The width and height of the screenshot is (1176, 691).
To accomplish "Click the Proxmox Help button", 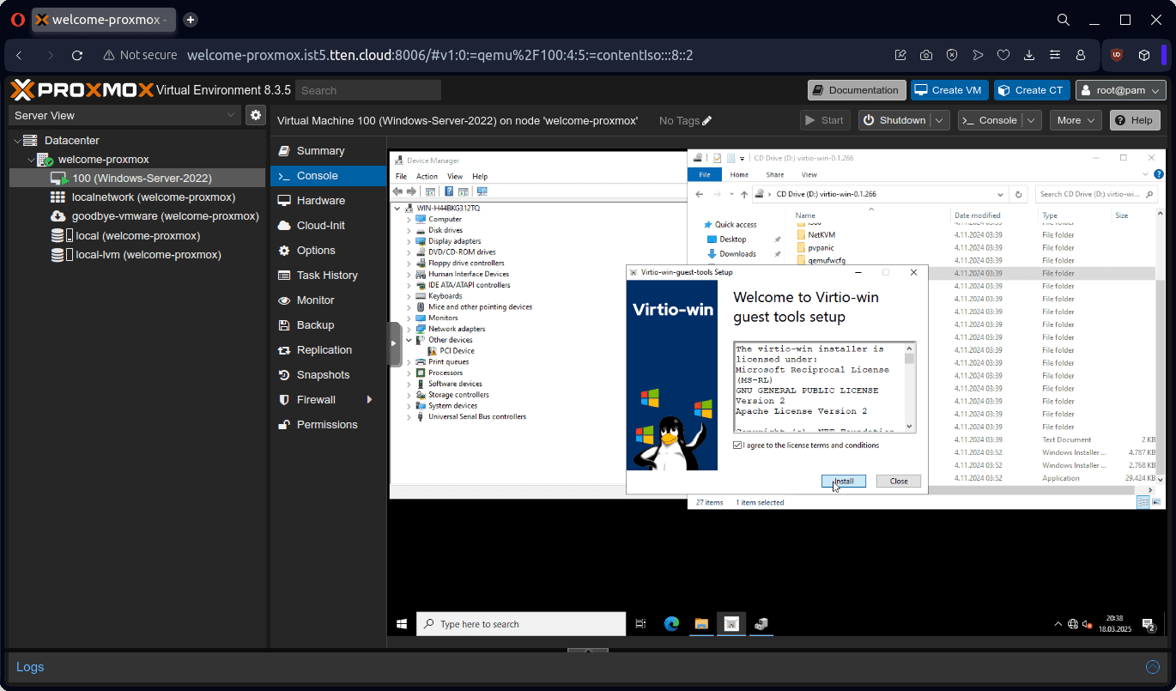I will (1134, 120).
